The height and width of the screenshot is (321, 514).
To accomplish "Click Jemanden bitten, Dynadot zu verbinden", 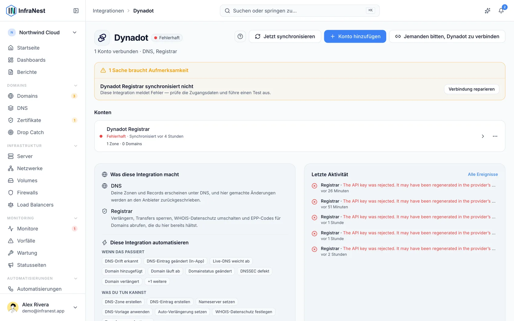I will pos(447,37).
